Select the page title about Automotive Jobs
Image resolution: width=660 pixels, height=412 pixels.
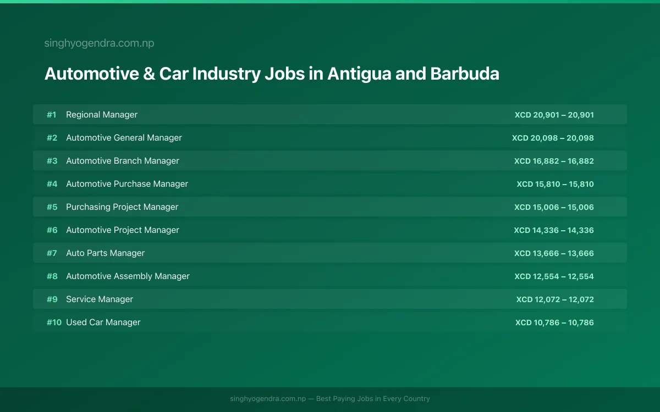click(272, 74)
